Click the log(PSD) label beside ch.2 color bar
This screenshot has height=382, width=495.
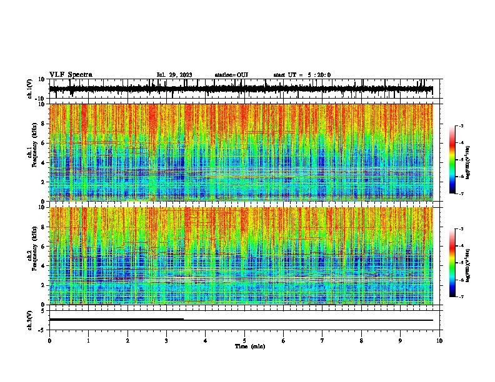(469, 265)
